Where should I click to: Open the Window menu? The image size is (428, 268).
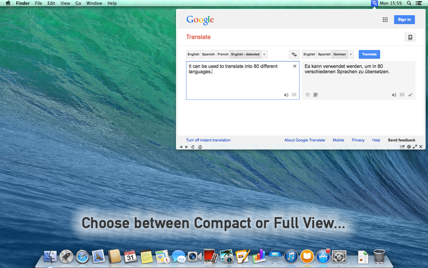[x=94, y=3]
